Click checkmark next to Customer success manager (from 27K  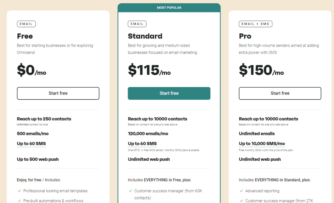click(241, 201)
